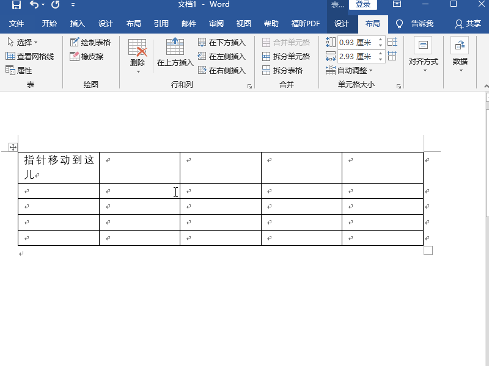Increase row height with up stepper

click(x=381, y=40)
